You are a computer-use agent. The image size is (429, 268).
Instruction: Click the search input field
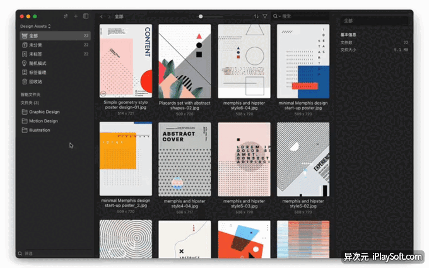[300, 16]
